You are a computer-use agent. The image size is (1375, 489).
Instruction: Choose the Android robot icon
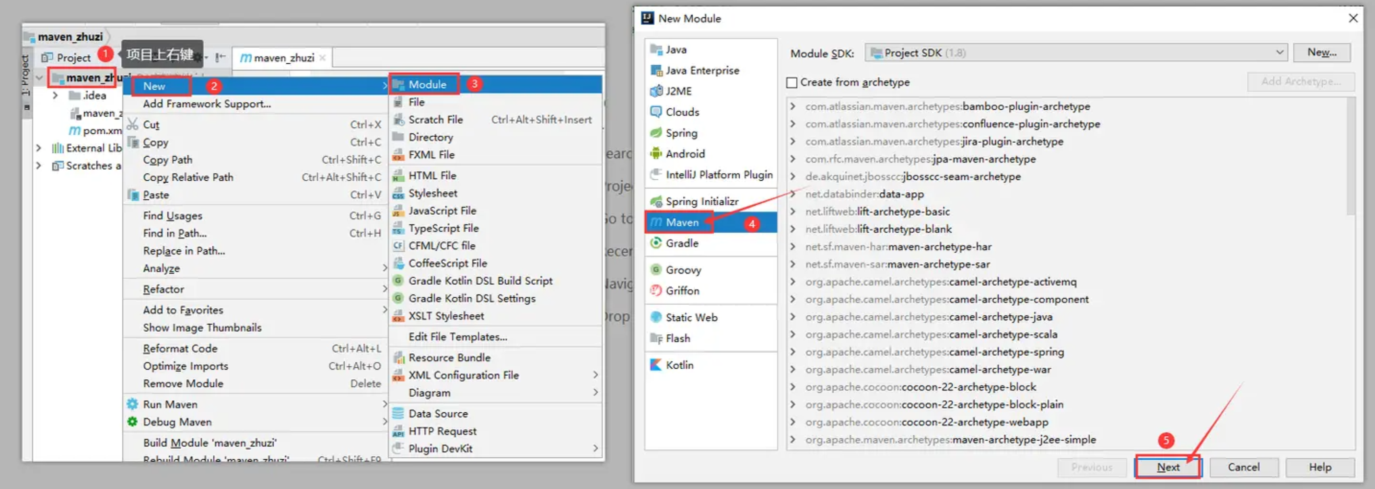[656, 153]
